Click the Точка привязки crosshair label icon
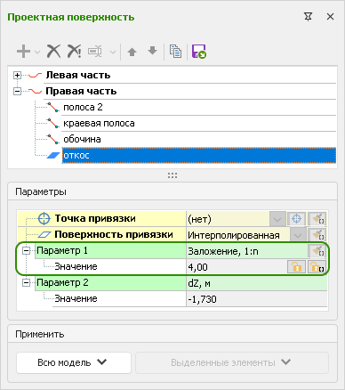Screen dimensions: 345x390 coord(44,219)
